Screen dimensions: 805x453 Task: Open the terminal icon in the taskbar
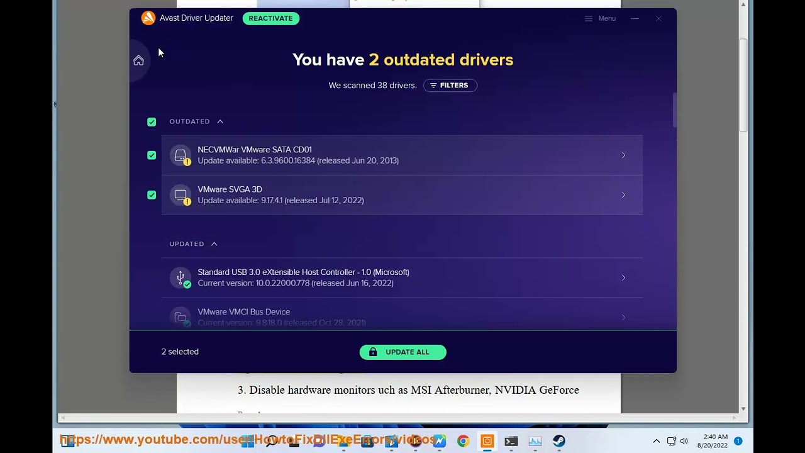[x=511, y=441]
